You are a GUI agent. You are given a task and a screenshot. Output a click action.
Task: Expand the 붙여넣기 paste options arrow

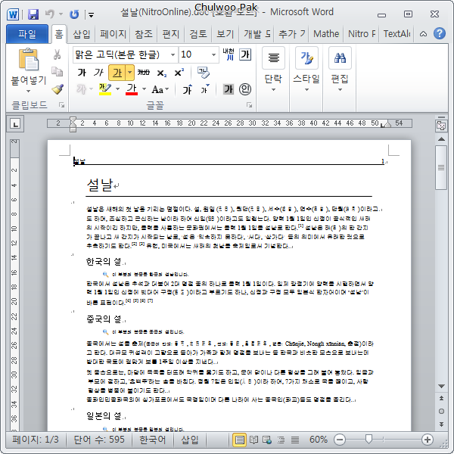[x=29, y=92]
